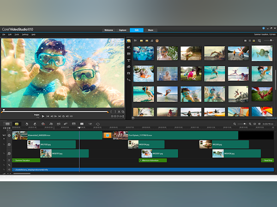Image resolution: width=277 pixels, height=207 pixels.
Task: Open the Subtitle Editor tool
Action: point(74,124)
